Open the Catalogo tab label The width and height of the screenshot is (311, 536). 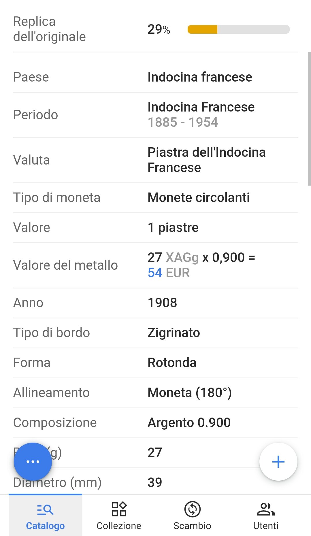click(x=45, y=526)
